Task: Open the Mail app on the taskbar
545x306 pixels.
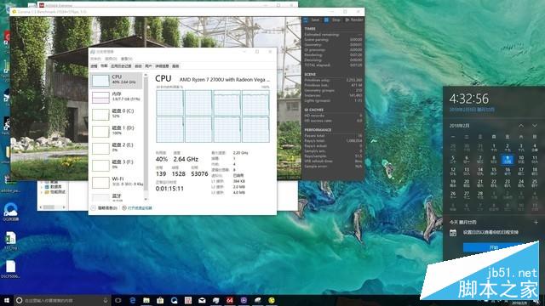Action: 202,300
